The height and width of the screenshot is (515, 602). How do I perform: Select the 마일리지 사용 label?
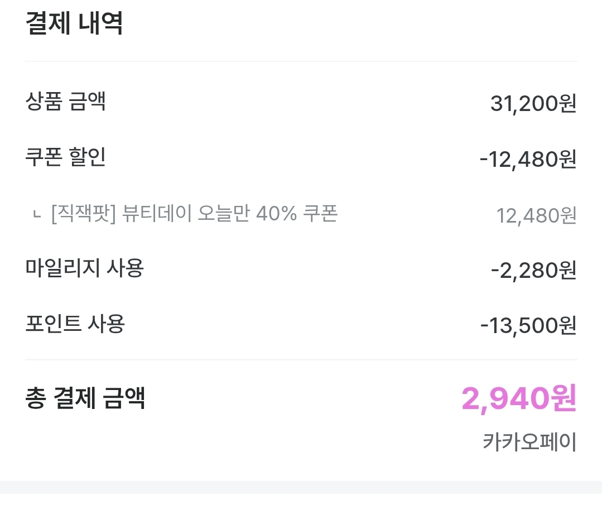pyautogui.click(x=85, y=268)
